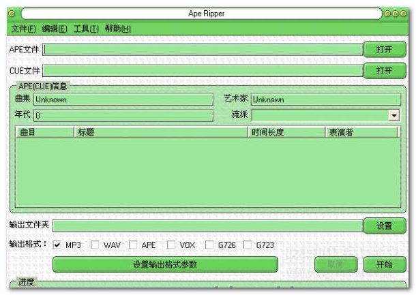The height and width of the screenshot is (295, 416).
Task: Click 打开 button for APE文件
Action: [x=385, y=49]
